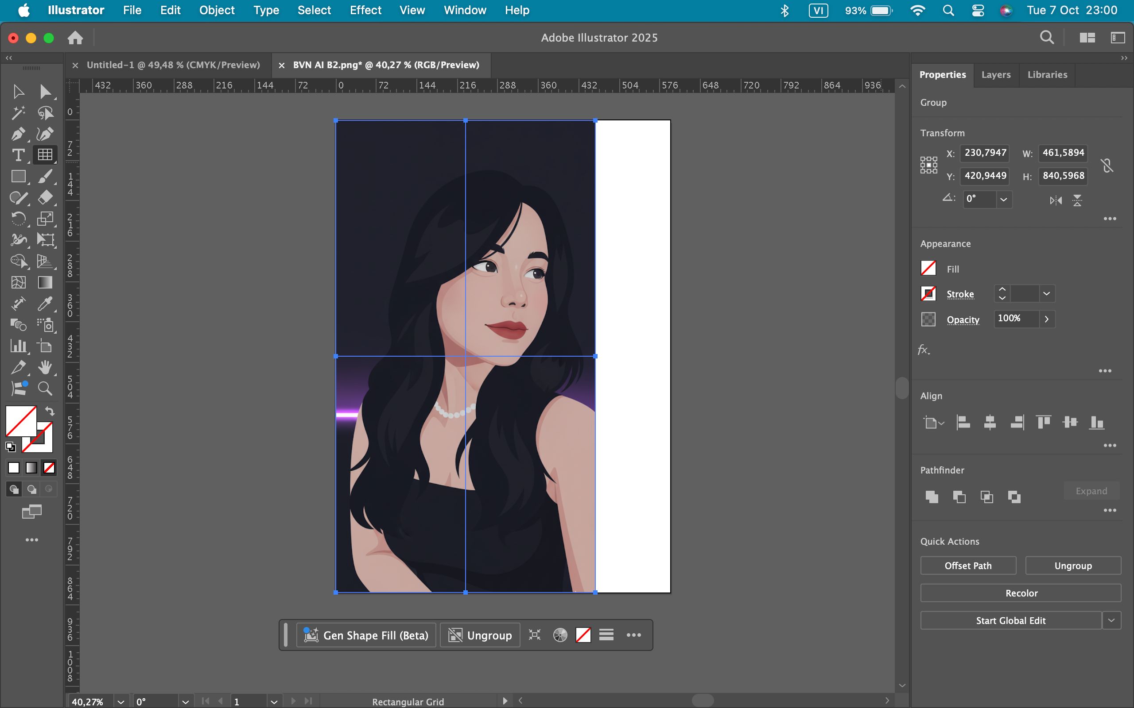The width and height of the screenshot is (1134, 708).
Task: Select the Eraser tool
Action: 45,198
